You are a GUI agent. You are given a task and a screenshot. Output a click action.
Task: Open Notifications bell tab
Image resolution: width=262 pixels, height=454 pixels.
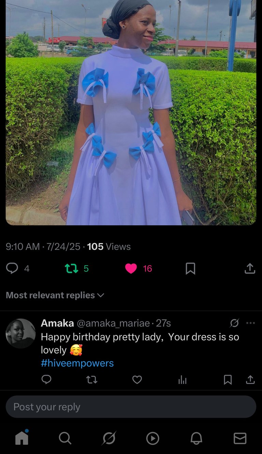click(x=196, y=438)
